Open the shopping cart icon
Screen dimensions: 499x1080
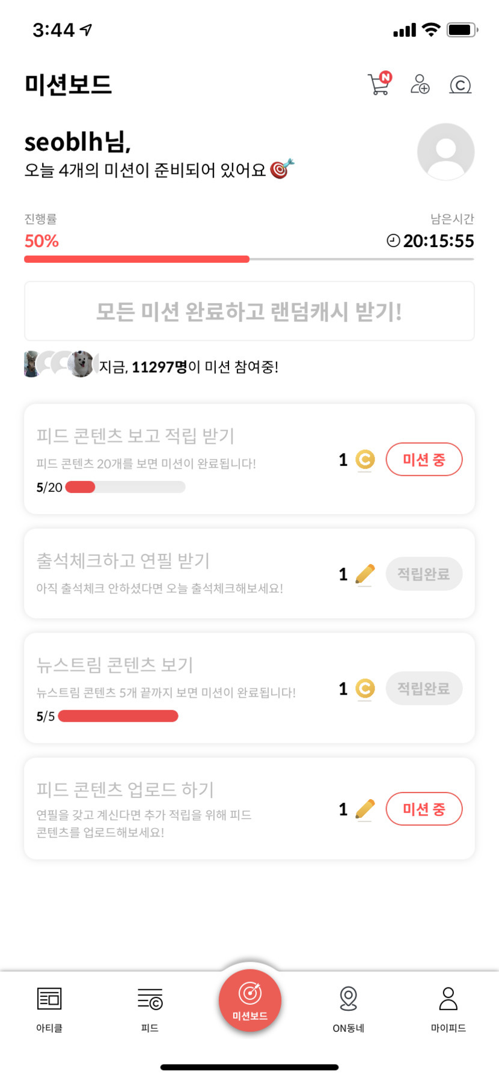379,84
